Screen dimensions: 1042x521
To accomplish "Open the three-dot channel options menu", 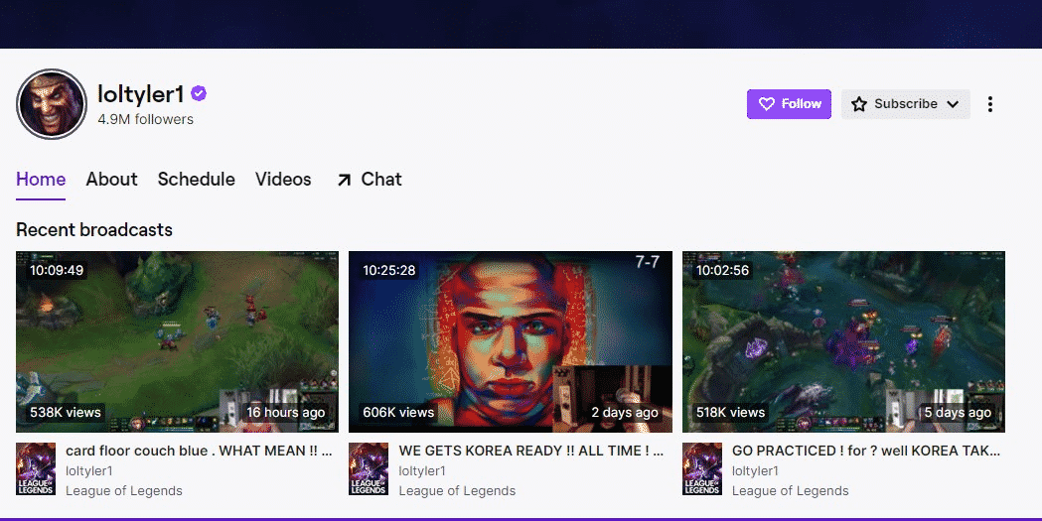I will [x=990, y=104].
